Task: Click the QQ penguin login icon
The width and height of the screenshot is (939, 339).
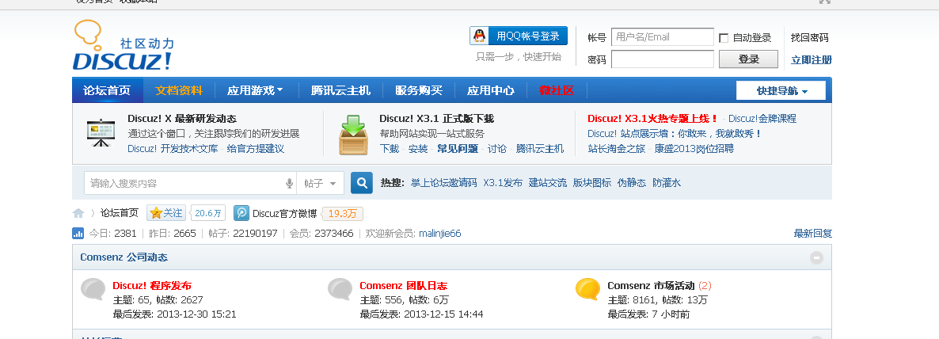Action: (x=480, y=36)
